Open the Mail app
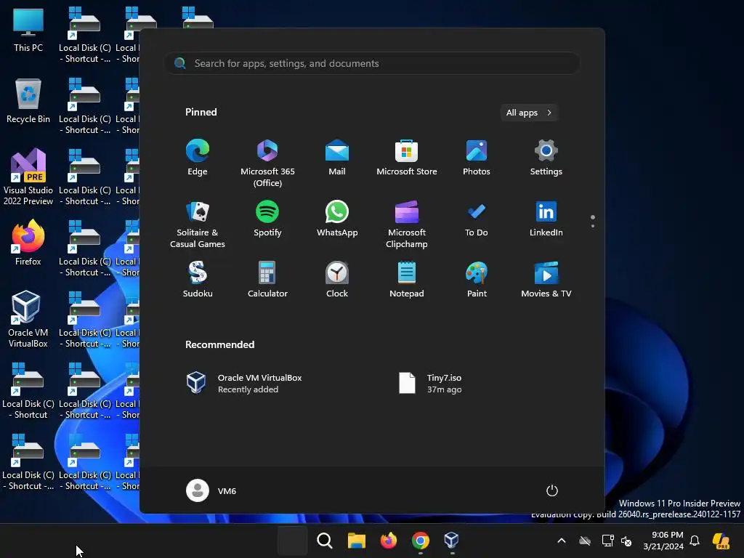Image resolution: width=744 pixels, height=558 pixels. click(337, 158)
